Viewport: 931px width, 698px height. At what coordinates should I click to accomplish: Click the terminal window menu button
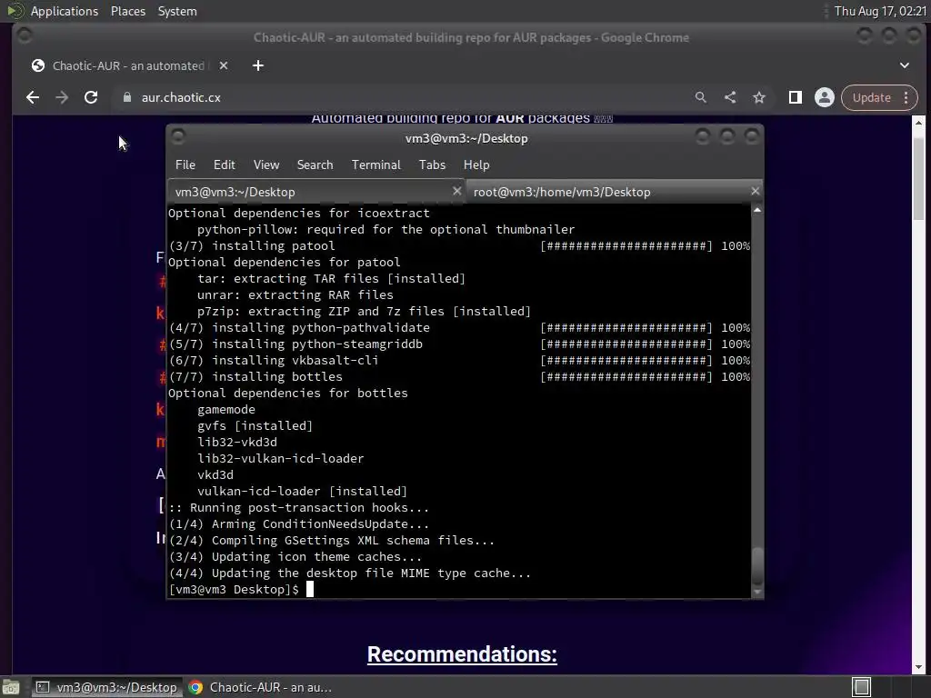[x=178, y=137]
